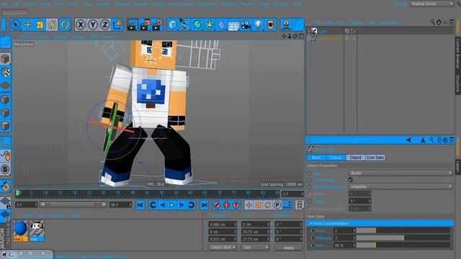Open the Adaptive intermediate points dropdown

(x=400, y=186)
